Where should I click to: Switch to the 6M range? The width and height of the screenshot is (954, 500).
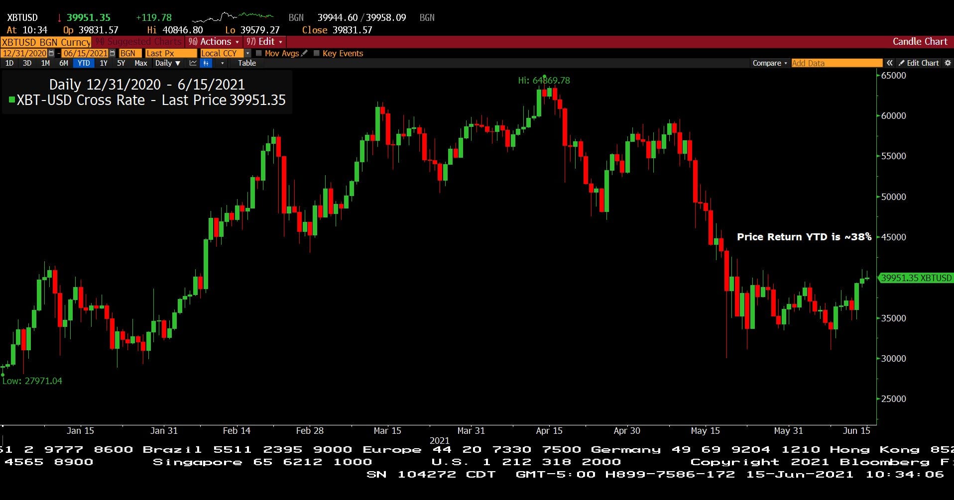64,63
